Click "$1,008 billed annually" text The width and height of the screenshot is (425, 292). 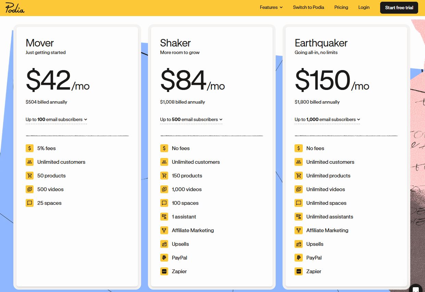[x=183, y=102]
